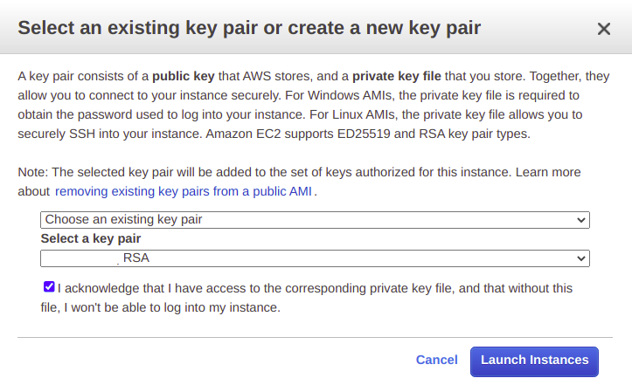Close the key pair dialog
The width and height of the screenshot is (632, 392).
tap(603, 29)
